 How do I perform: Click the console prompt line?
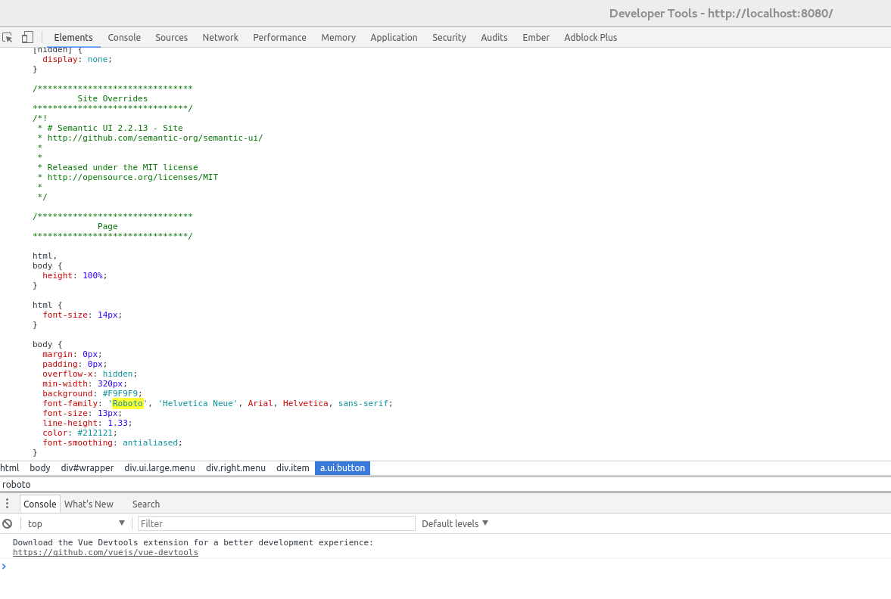445,566
